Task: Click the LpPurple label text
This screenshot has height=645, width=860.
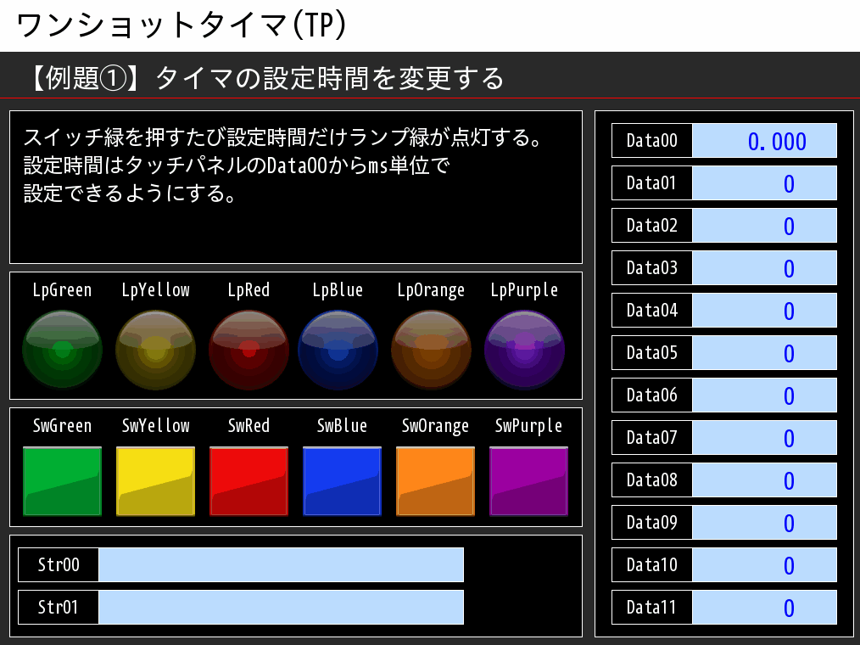Action: coord(524,290)
